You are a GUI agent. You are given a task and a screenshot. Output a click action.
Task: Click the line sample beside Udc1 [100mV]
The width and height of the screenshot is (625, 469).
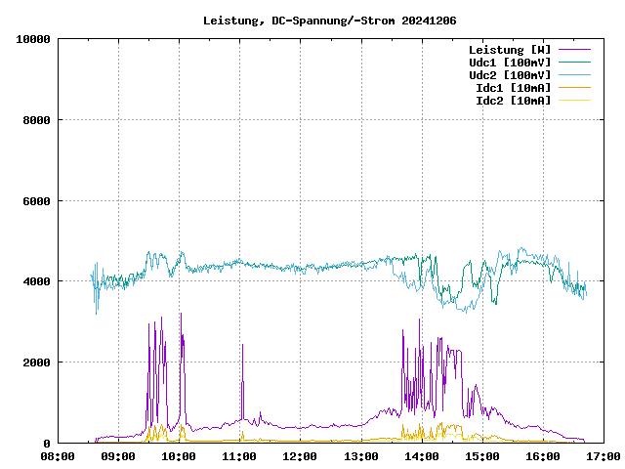[x=574, y=63]
